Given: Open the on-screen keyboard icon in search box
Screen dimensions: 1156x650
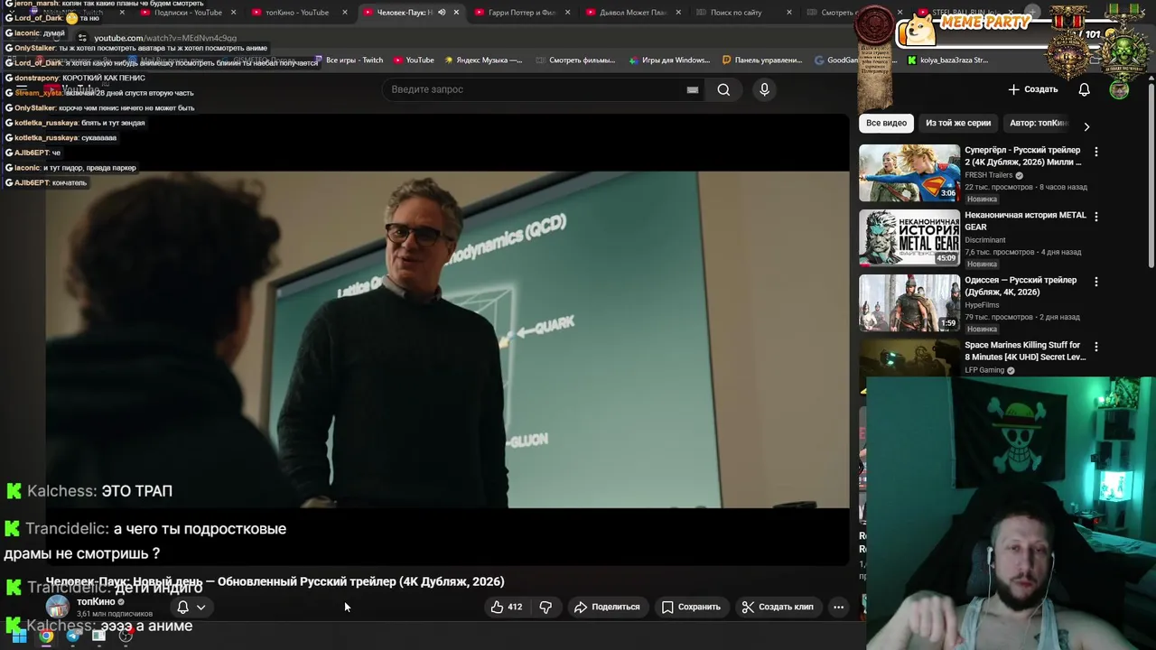Looking at the screenshot, I should (x=693, y=89).
